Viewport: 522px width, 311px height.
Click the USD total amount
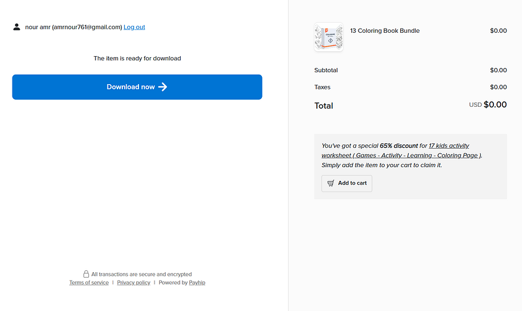point(488,104)
